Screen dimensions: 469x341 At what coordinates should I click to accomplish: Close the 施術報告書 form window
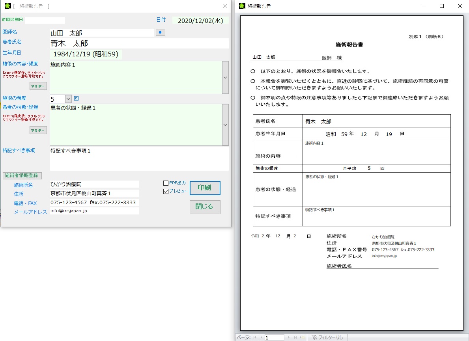pos(225,6)
